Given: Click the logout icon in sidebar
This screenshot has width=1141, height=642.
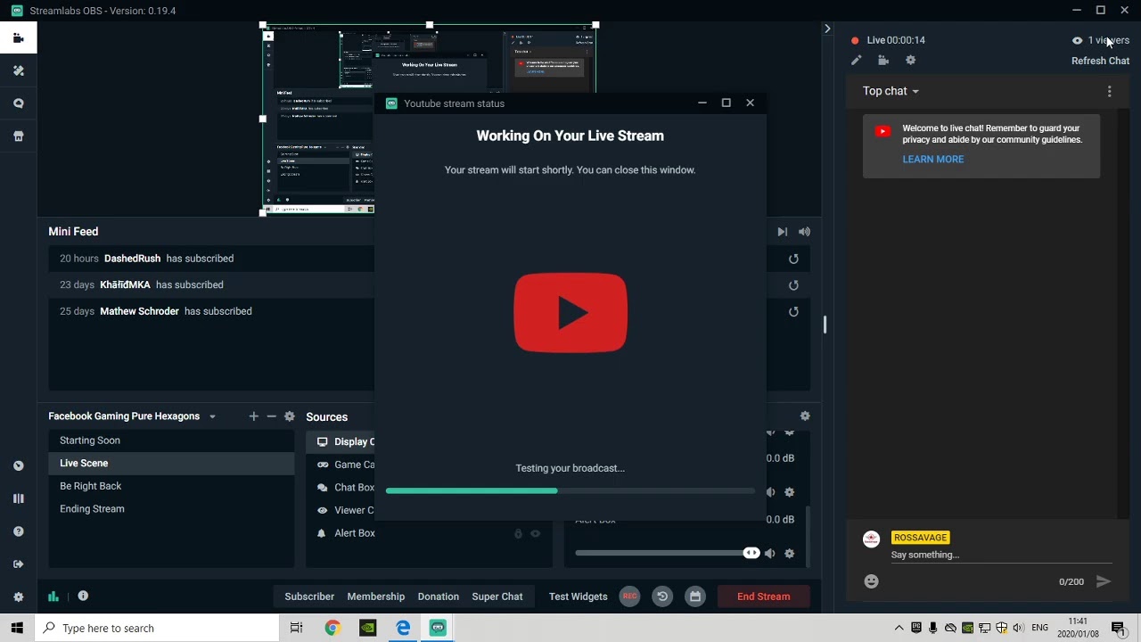Looking at the screenshot, I should click(18, 564).
